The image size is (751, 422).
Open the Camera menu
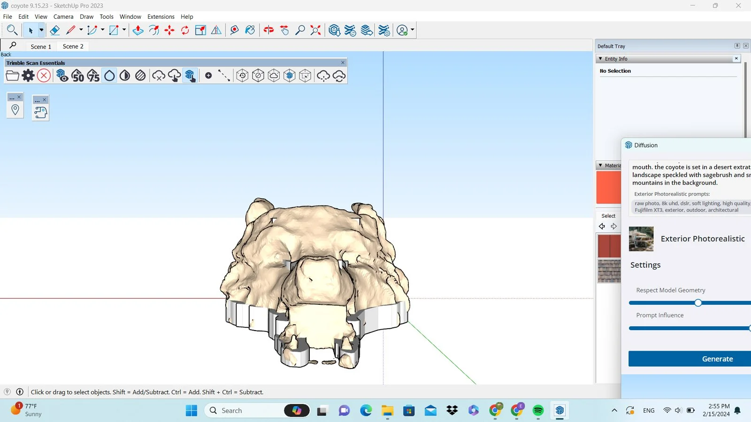[63, 16]
